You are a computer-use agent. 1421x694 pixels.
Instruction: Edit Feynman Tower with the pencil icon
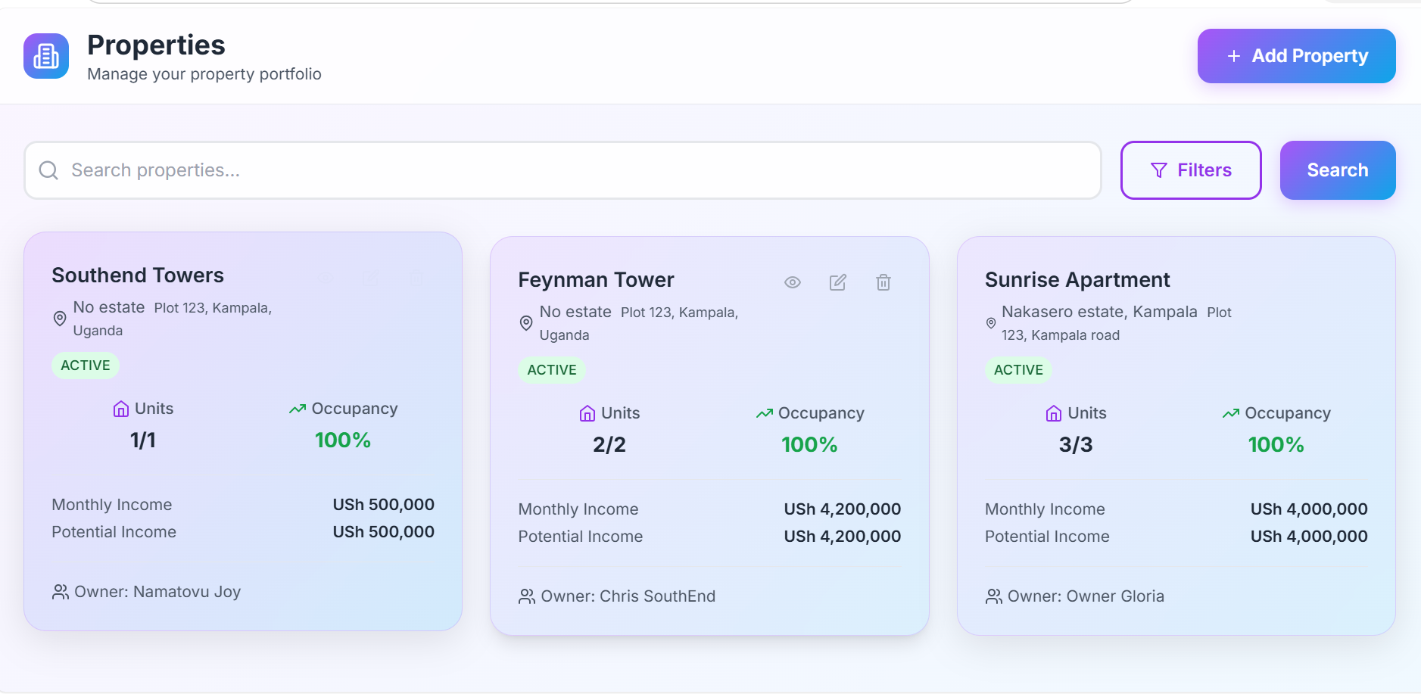838,282
